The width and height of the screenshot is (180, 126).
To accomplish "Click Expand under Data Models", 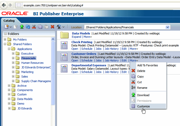I will coord(76,37).
